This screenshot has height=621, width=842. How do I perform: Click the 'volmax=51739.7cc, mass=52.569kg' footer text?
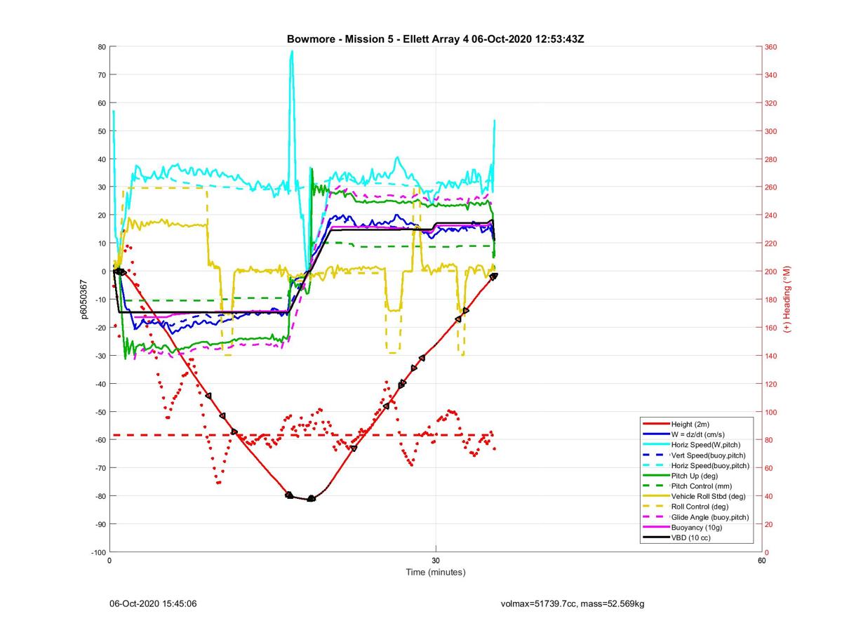point(572,603)
